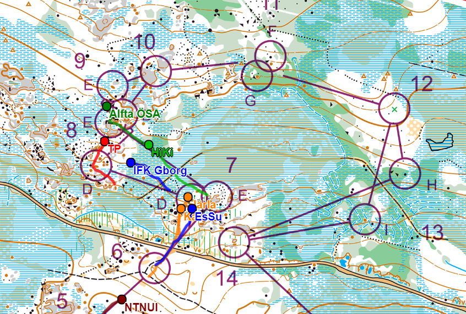Click the blue-outlined pond symbol near control 12
The width and height of the screenshot is (466, 314).
coord(440,142)
